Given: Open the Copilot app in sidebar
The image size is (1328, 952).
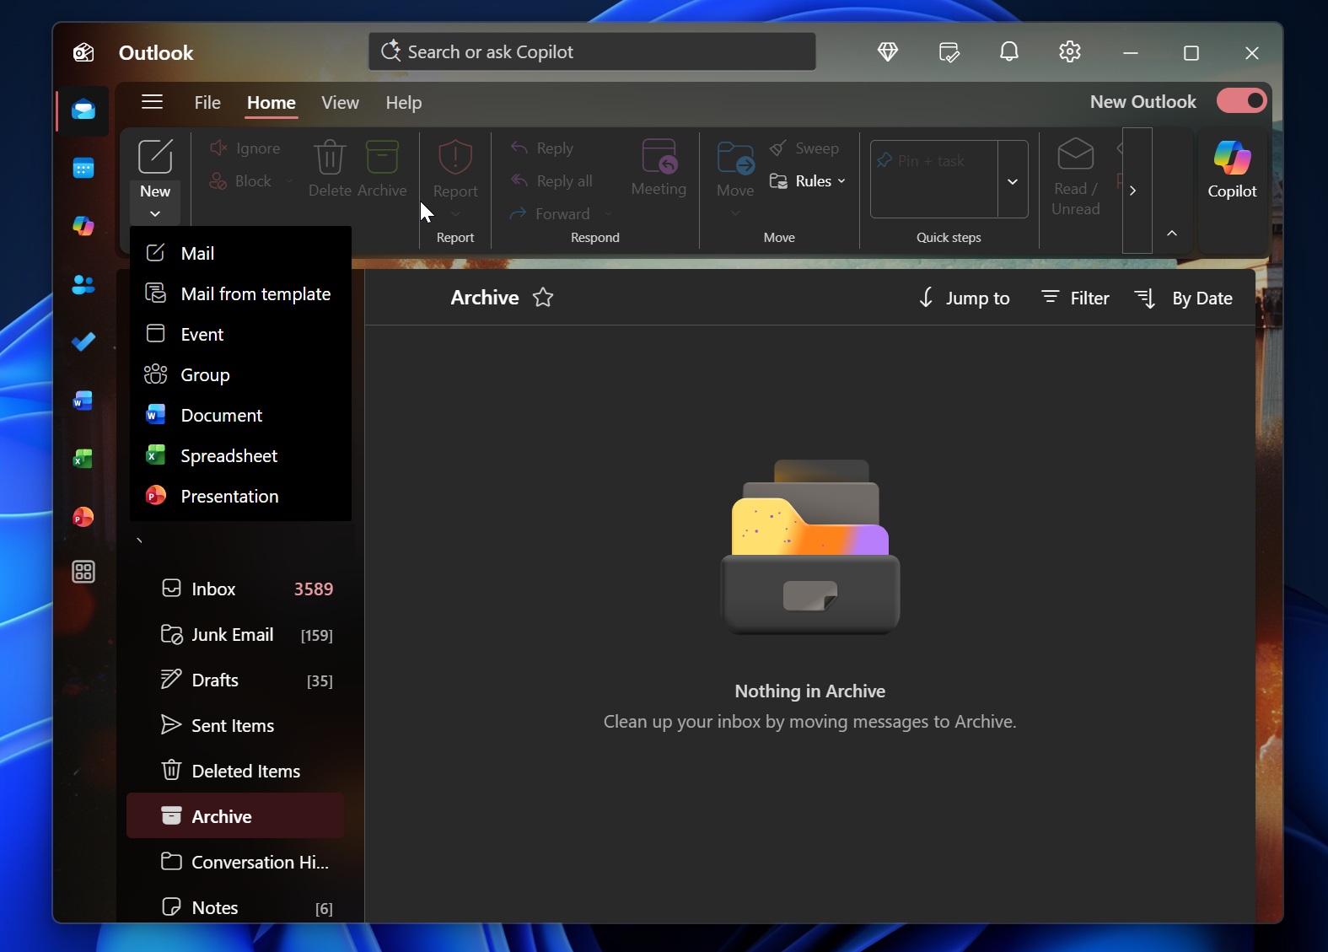Looking at the screenshot, I should (83, 226).
